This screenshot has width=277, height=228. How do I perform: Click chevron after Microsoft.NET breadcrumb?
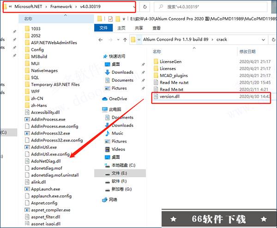pyautogui.click(x=46, y=7)
